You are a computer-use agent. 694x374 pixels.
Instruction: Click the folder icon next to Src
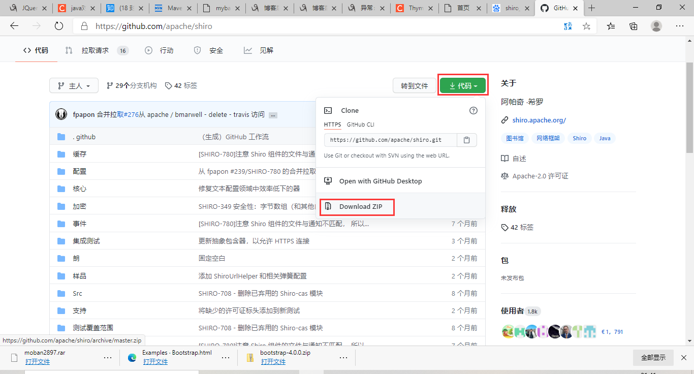[61, 293]
